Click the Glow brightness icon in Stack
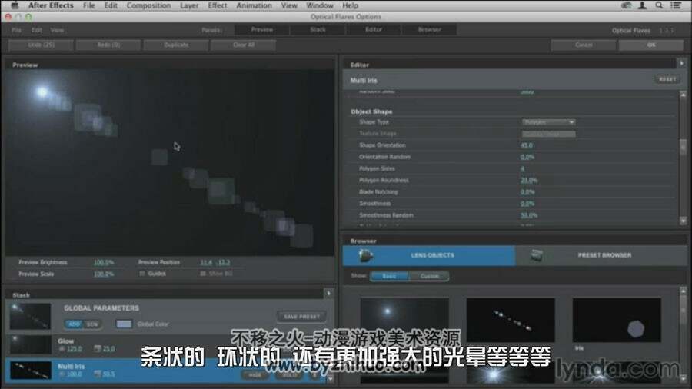692x389 pixels. pos(62,349)
